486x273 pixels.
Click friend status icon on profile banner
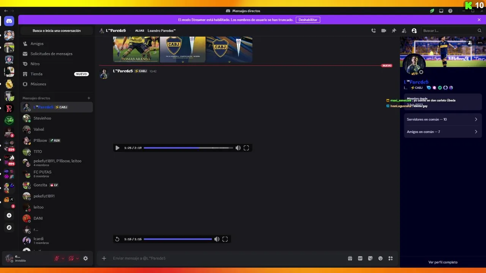point(470,43)
